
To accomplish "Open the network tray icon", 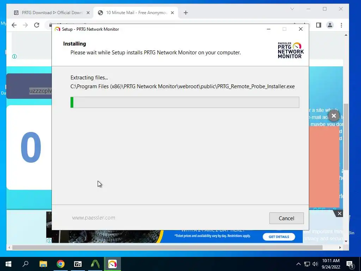I will click(307, 264).
